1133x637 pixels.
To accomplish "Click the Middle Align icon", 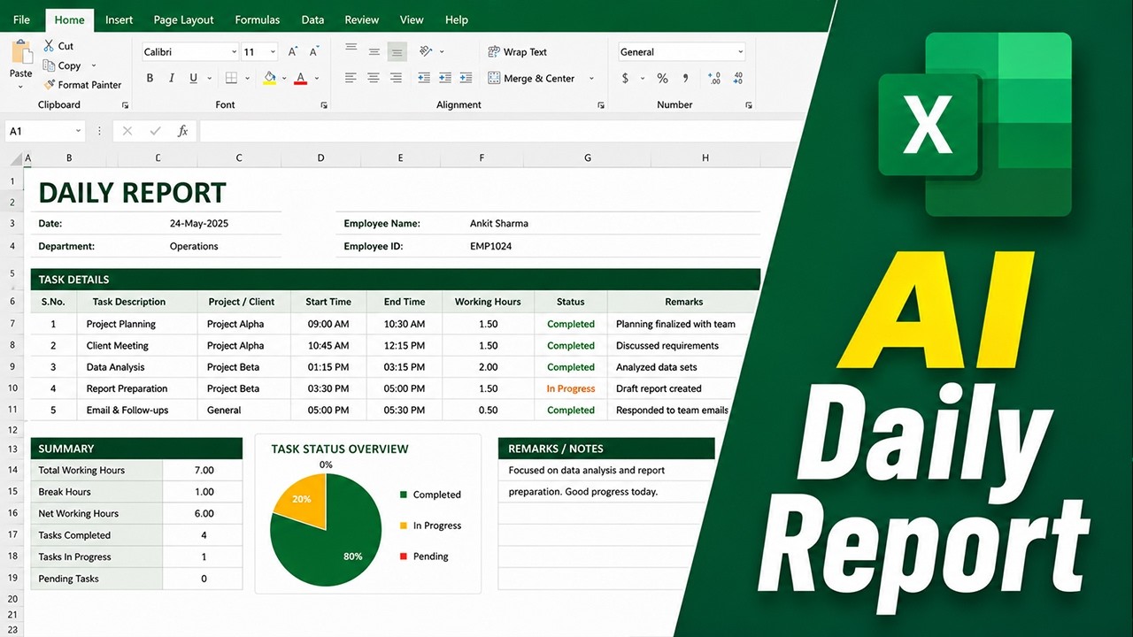I will click(x=374, y=51).
